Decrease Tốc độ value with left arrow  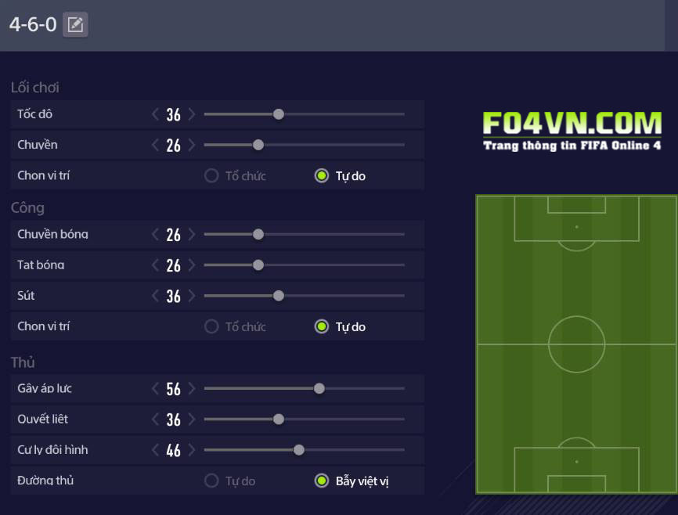[155, 114]
